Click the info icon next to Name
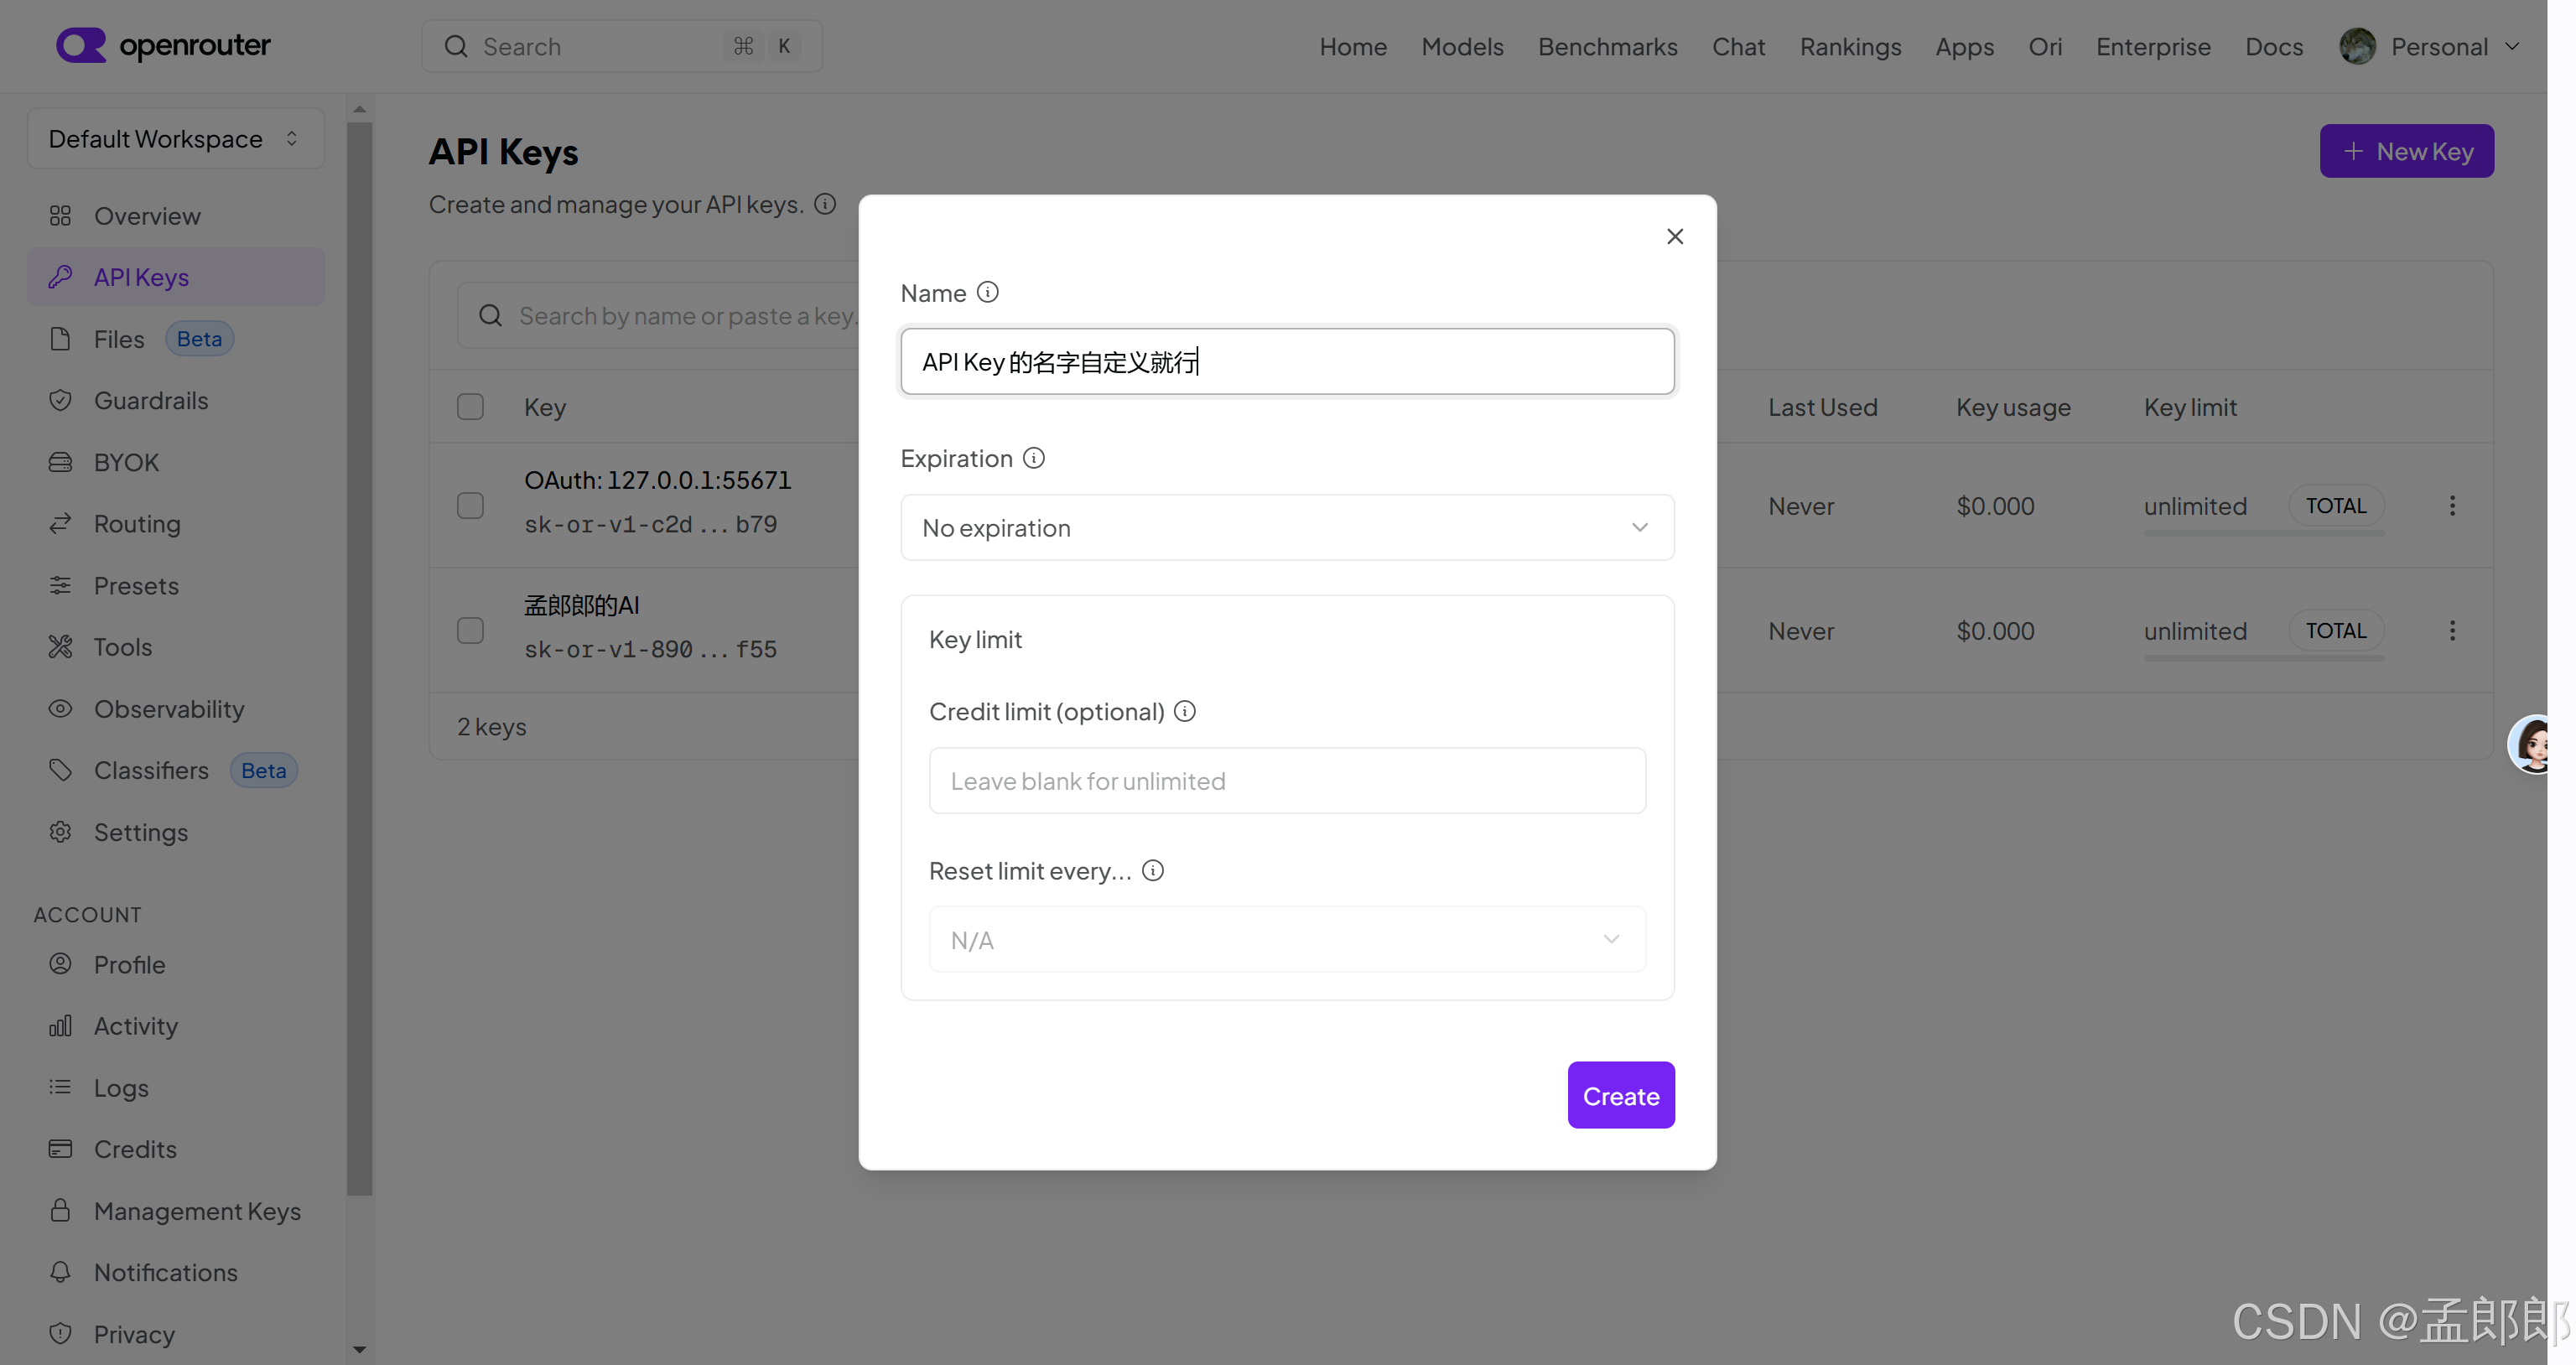This screenshot has height=1365, width=2576. point(987,292)
